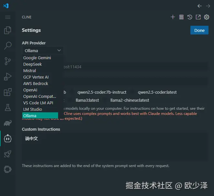214x196 pixels.
Task: Click the API Provider label
Action: pos(34,43)
